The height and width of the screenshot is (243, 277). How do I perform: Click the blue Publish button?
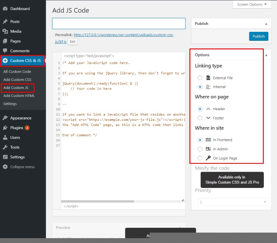pyautogui.click(x=259, y=36)
